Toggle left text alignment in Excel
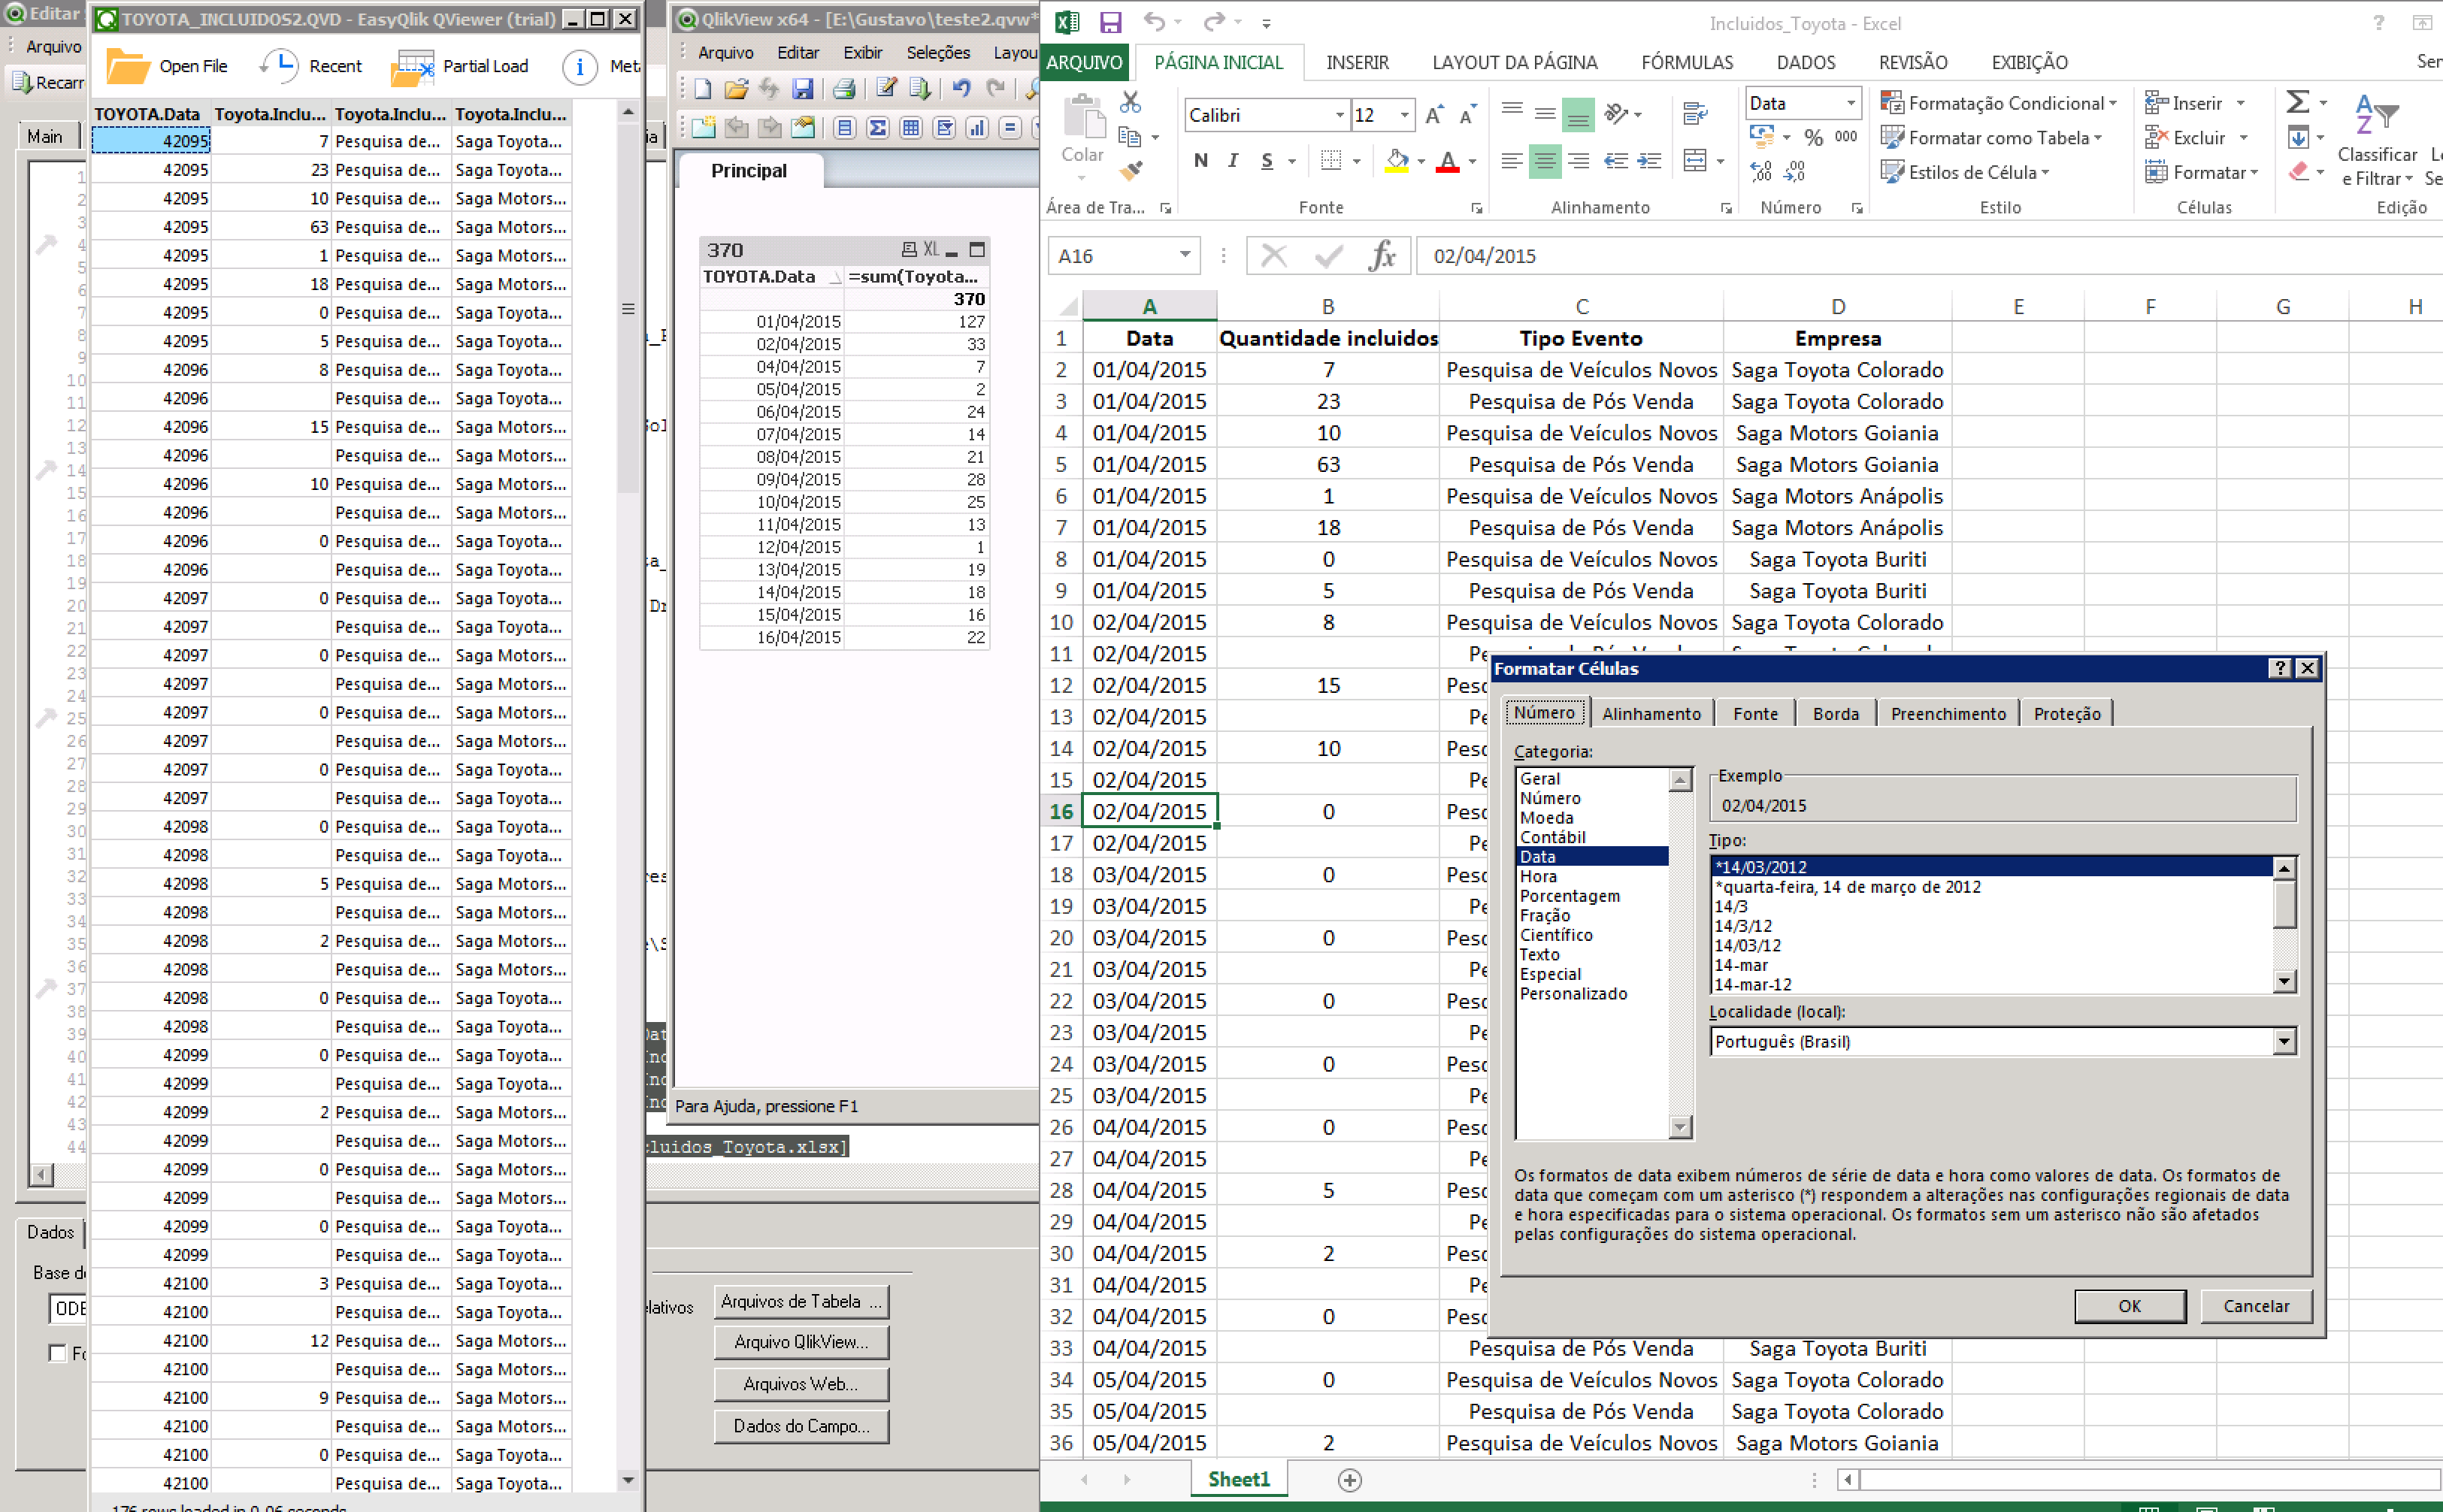Viewport: 2443px width, 1512px height. (1512, 160)
